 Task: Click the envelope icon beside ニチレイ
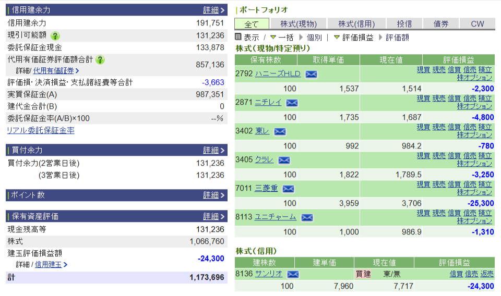pos(292,103)
